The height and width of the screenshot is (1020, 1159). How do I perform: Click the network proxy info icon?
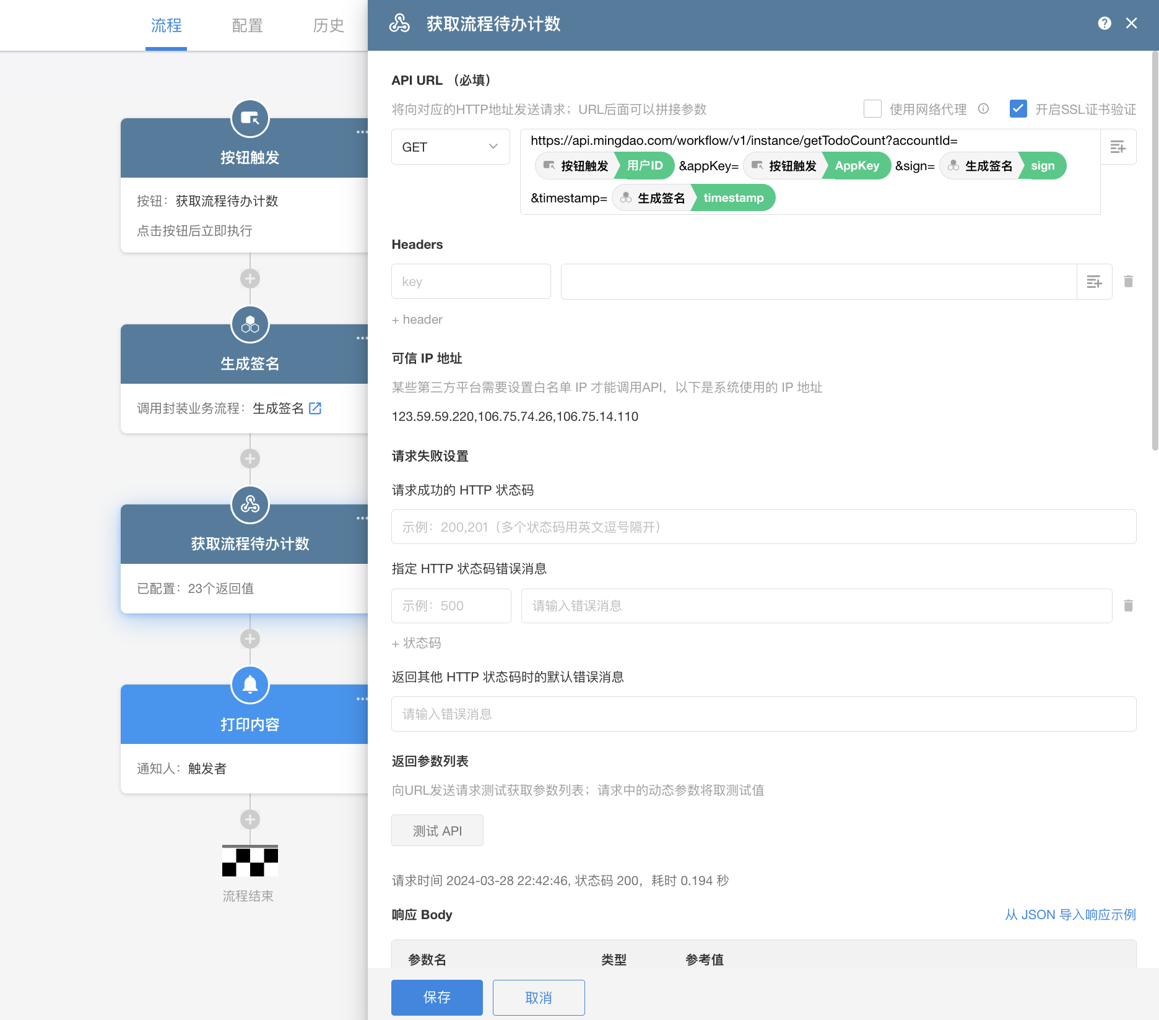pyautogui.click(x=983, y=109)
